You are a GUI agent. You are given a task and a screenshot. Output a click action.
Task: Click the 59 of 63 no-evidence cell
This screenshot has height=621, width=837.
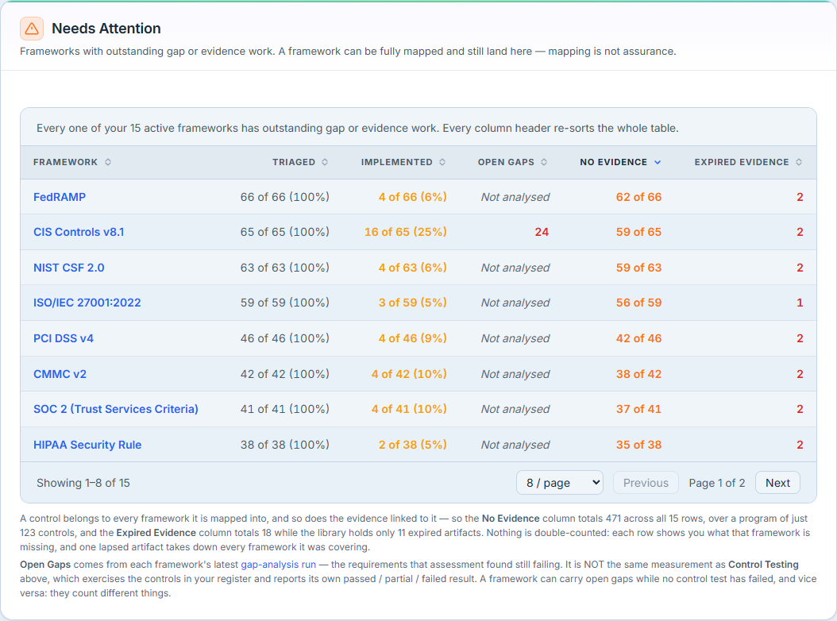[x=638, y=268]
